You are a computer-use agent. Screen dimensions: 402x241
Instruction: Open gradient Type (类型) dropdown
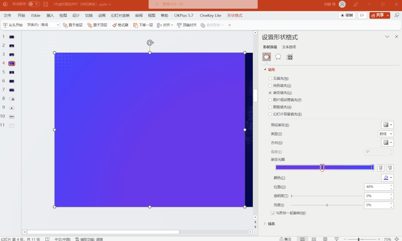[386, 134]
